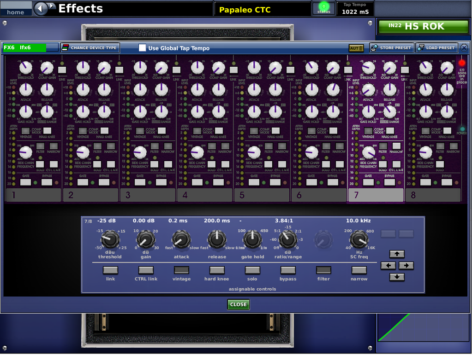Click the AUT button in the FX header
Image resolution: width=472 pixels, height=355 pixels.
click(x=356, y=48)
